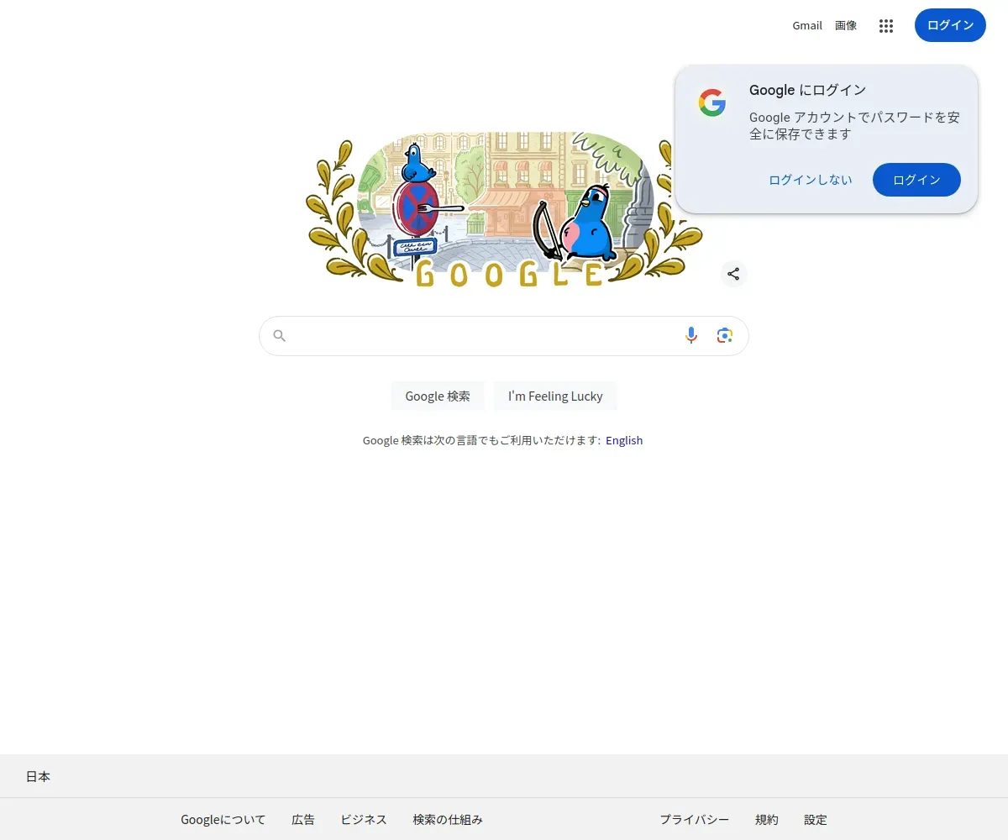Open プライバシー footer link
Image resolution: width=1008 pixels, height=840 pixels.
694,820
